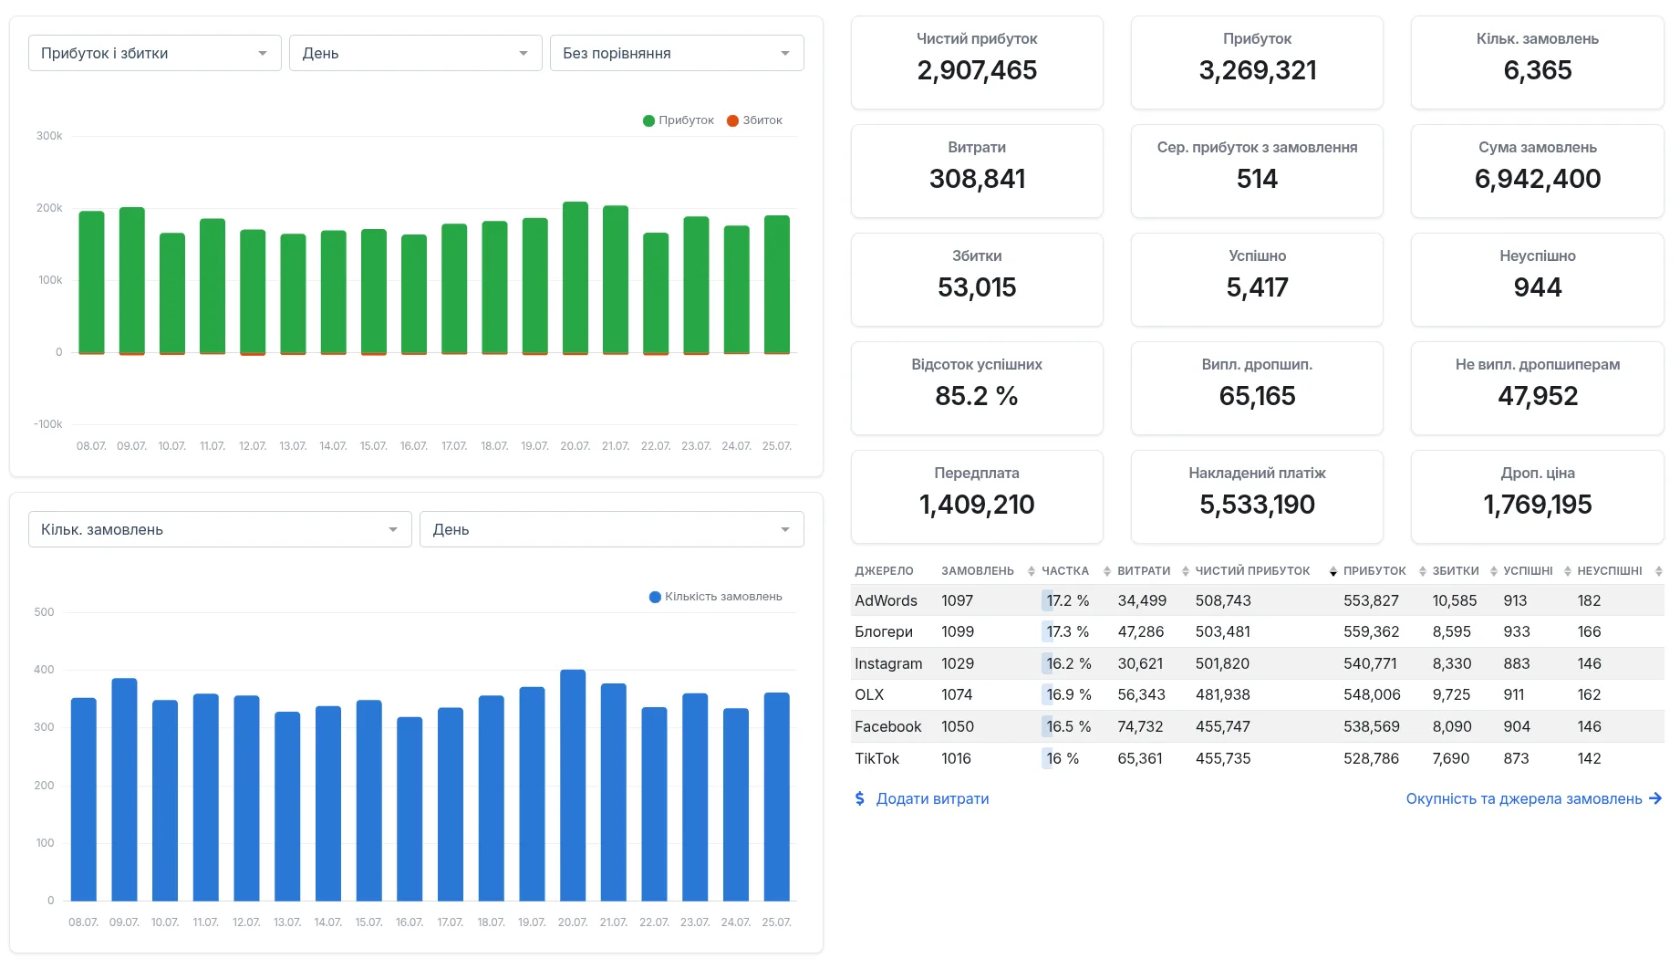Click the Додати витрати link
This screenshot has width=1680, height=969.
click(922, 798)
